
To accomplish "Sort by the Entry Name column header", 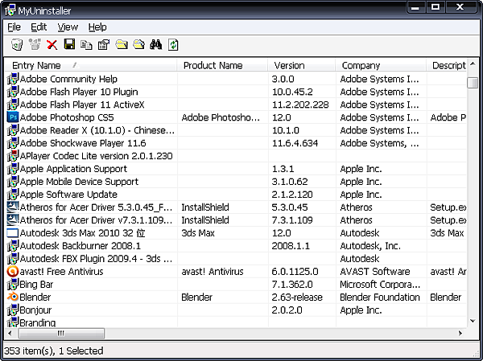I will (91, 65).
